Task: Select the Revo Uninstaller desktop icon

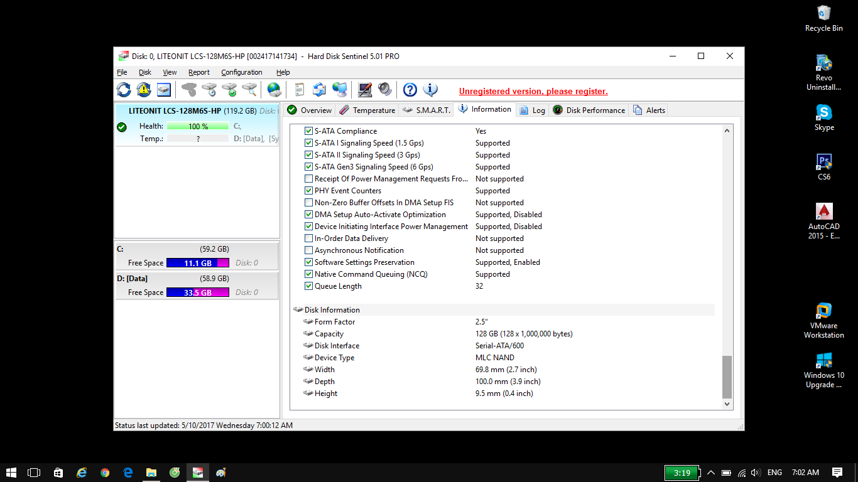Action: point(824,73)
